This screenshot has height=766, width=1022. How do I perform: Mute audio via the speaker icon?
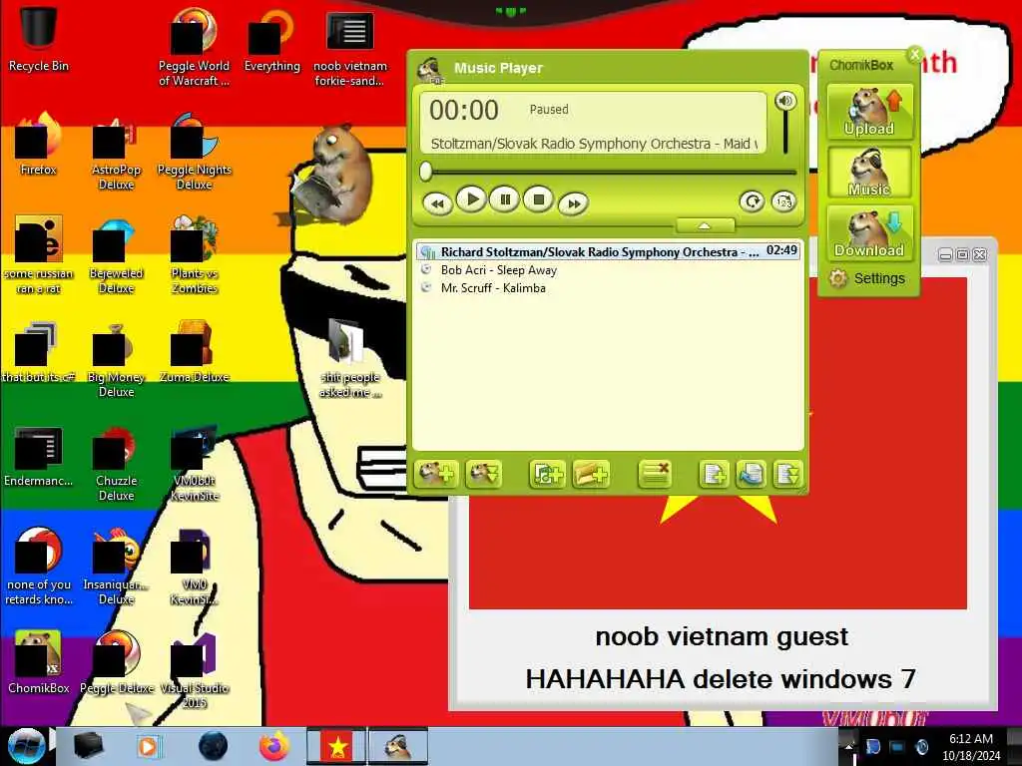pos(785,101)
